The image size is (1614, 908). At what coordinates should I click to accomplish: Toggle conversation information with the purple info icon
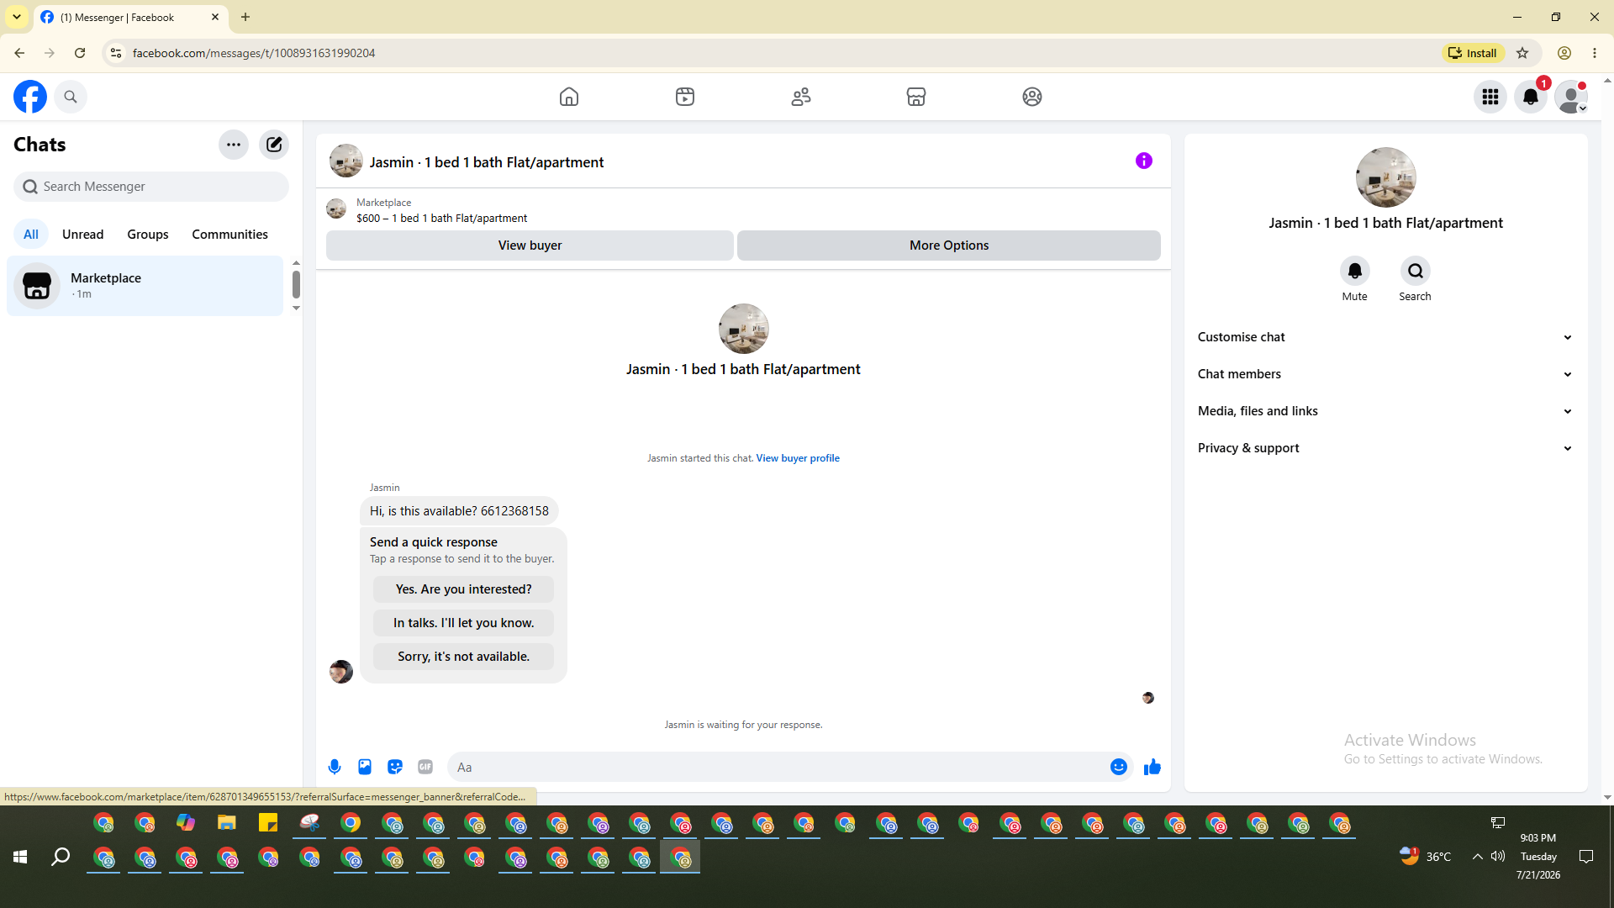point(1144,161)
